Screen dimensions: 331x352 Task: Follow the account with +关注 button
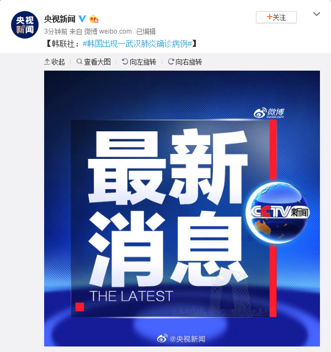(276, 17)
